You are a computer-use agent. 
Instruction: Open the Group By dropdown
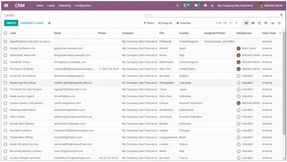coord(165,23)
